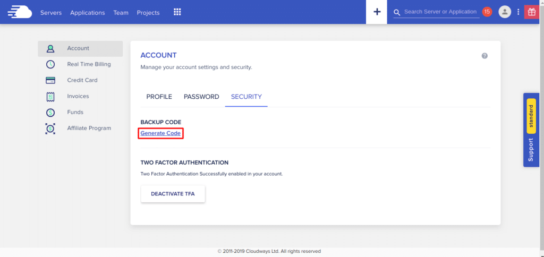Click the plus add button
Image resolution: width=544 pixels, height=257 pixels.
(x=377, y=12)
